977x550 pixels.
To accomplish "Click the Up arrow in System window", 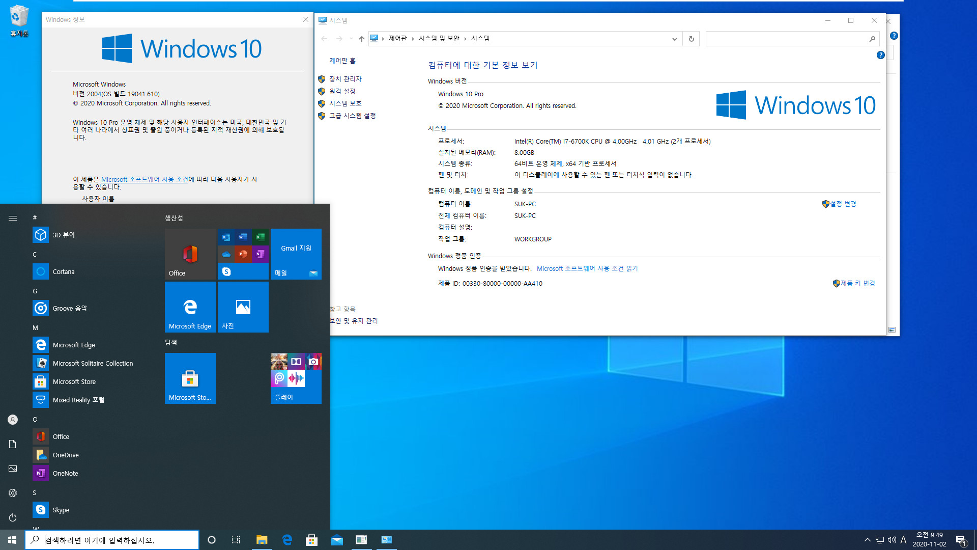I will tap(361, 39).
